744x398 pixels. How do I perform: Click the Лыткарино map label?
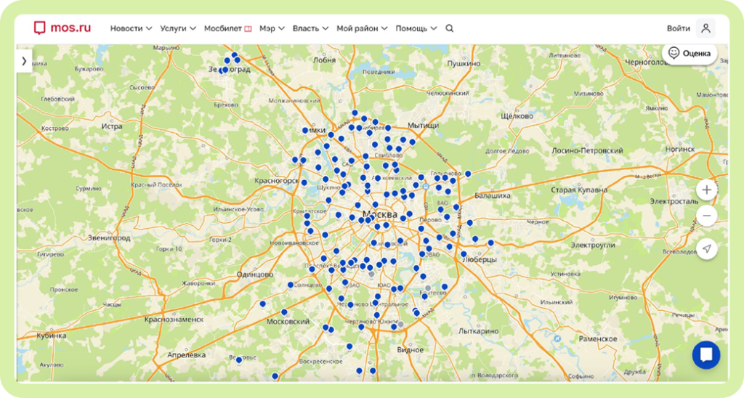478,331
